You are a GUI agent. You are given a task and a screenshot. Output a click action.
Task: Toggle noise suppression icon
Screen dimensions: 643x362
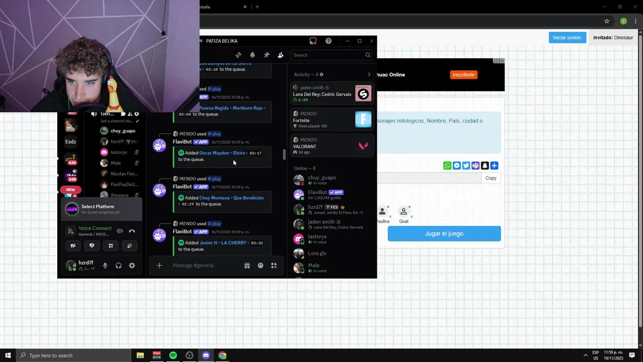(x=120, y=231)
